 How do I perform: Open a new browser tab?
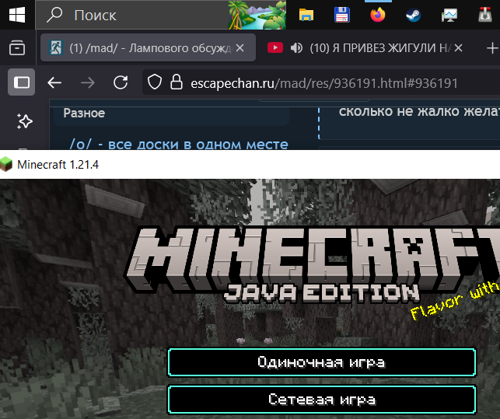(492, 48)
